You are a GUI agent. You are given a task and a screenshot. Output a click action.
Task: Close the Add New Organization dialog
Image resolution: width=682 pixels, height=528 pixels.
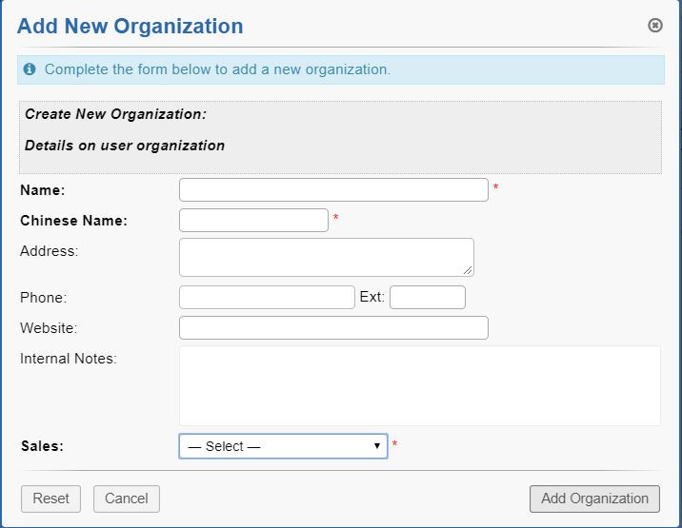click(655, 25)
